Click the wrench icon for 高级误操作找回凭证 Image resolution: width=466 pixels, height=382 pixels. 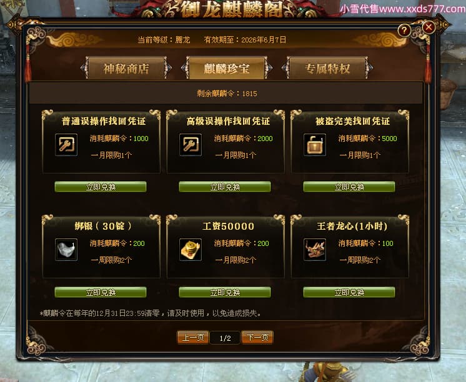point(191,145)
